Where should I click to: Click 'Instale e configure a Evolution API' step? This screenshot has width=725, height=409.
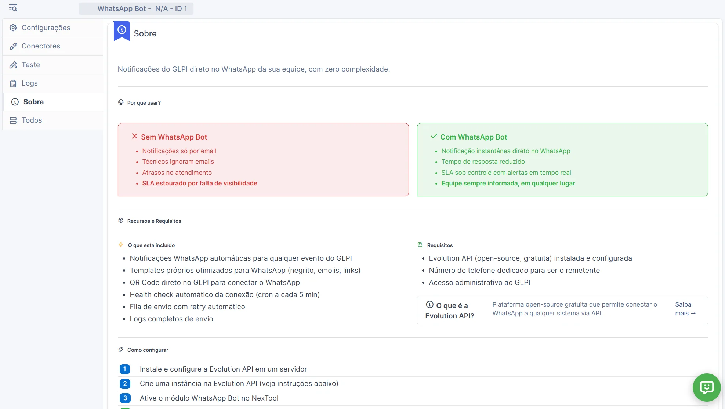click(x=223, y=369)
